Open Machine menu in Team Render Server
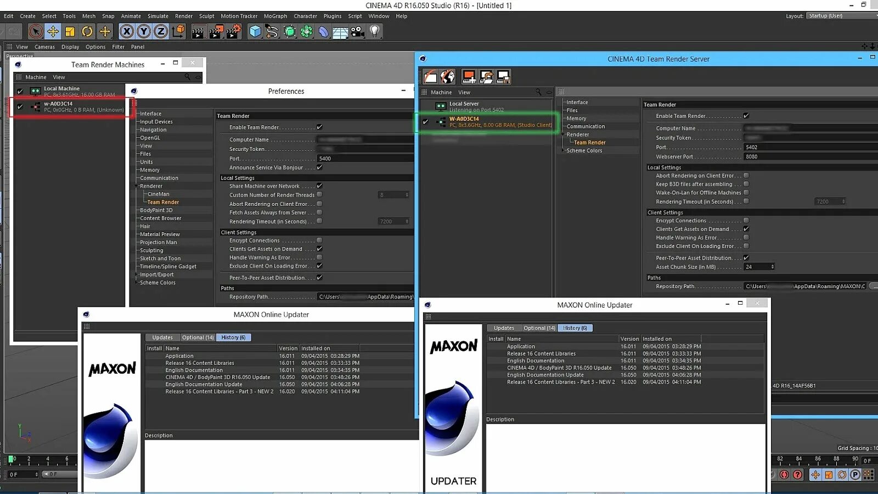 [441, 92]
